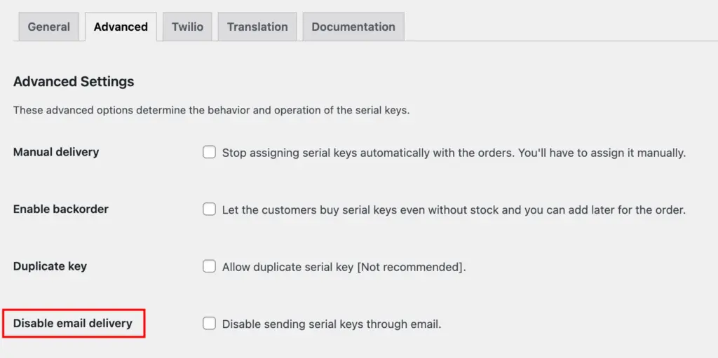Screen dimensions: 718x358
Task: Toggle the Disable email delivery checkbox
Action: [209, 324]
